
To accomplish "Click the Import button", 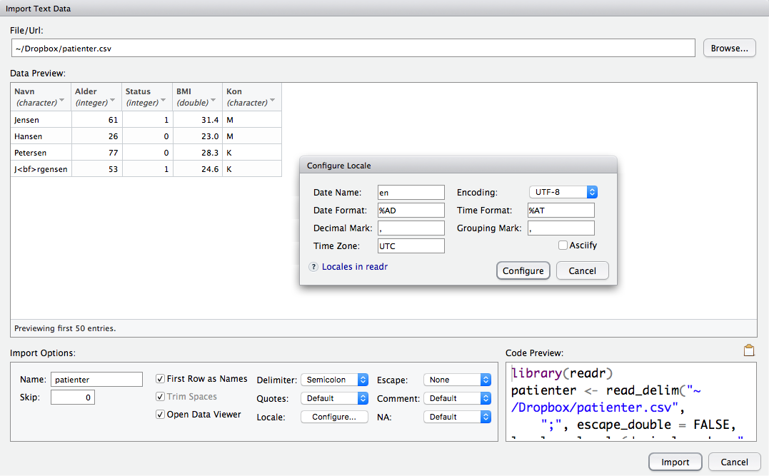I will click(x=675, y=462).
